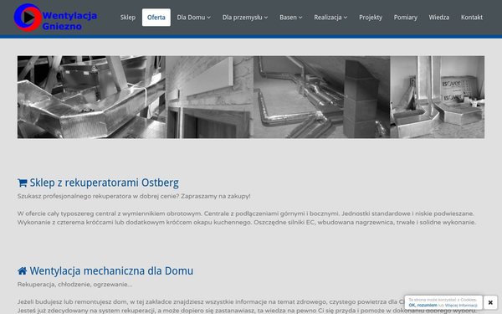502x314 pixels.
Task: Click the house icon beside Wentylacja mechaniczna
Action: point(23,271)
